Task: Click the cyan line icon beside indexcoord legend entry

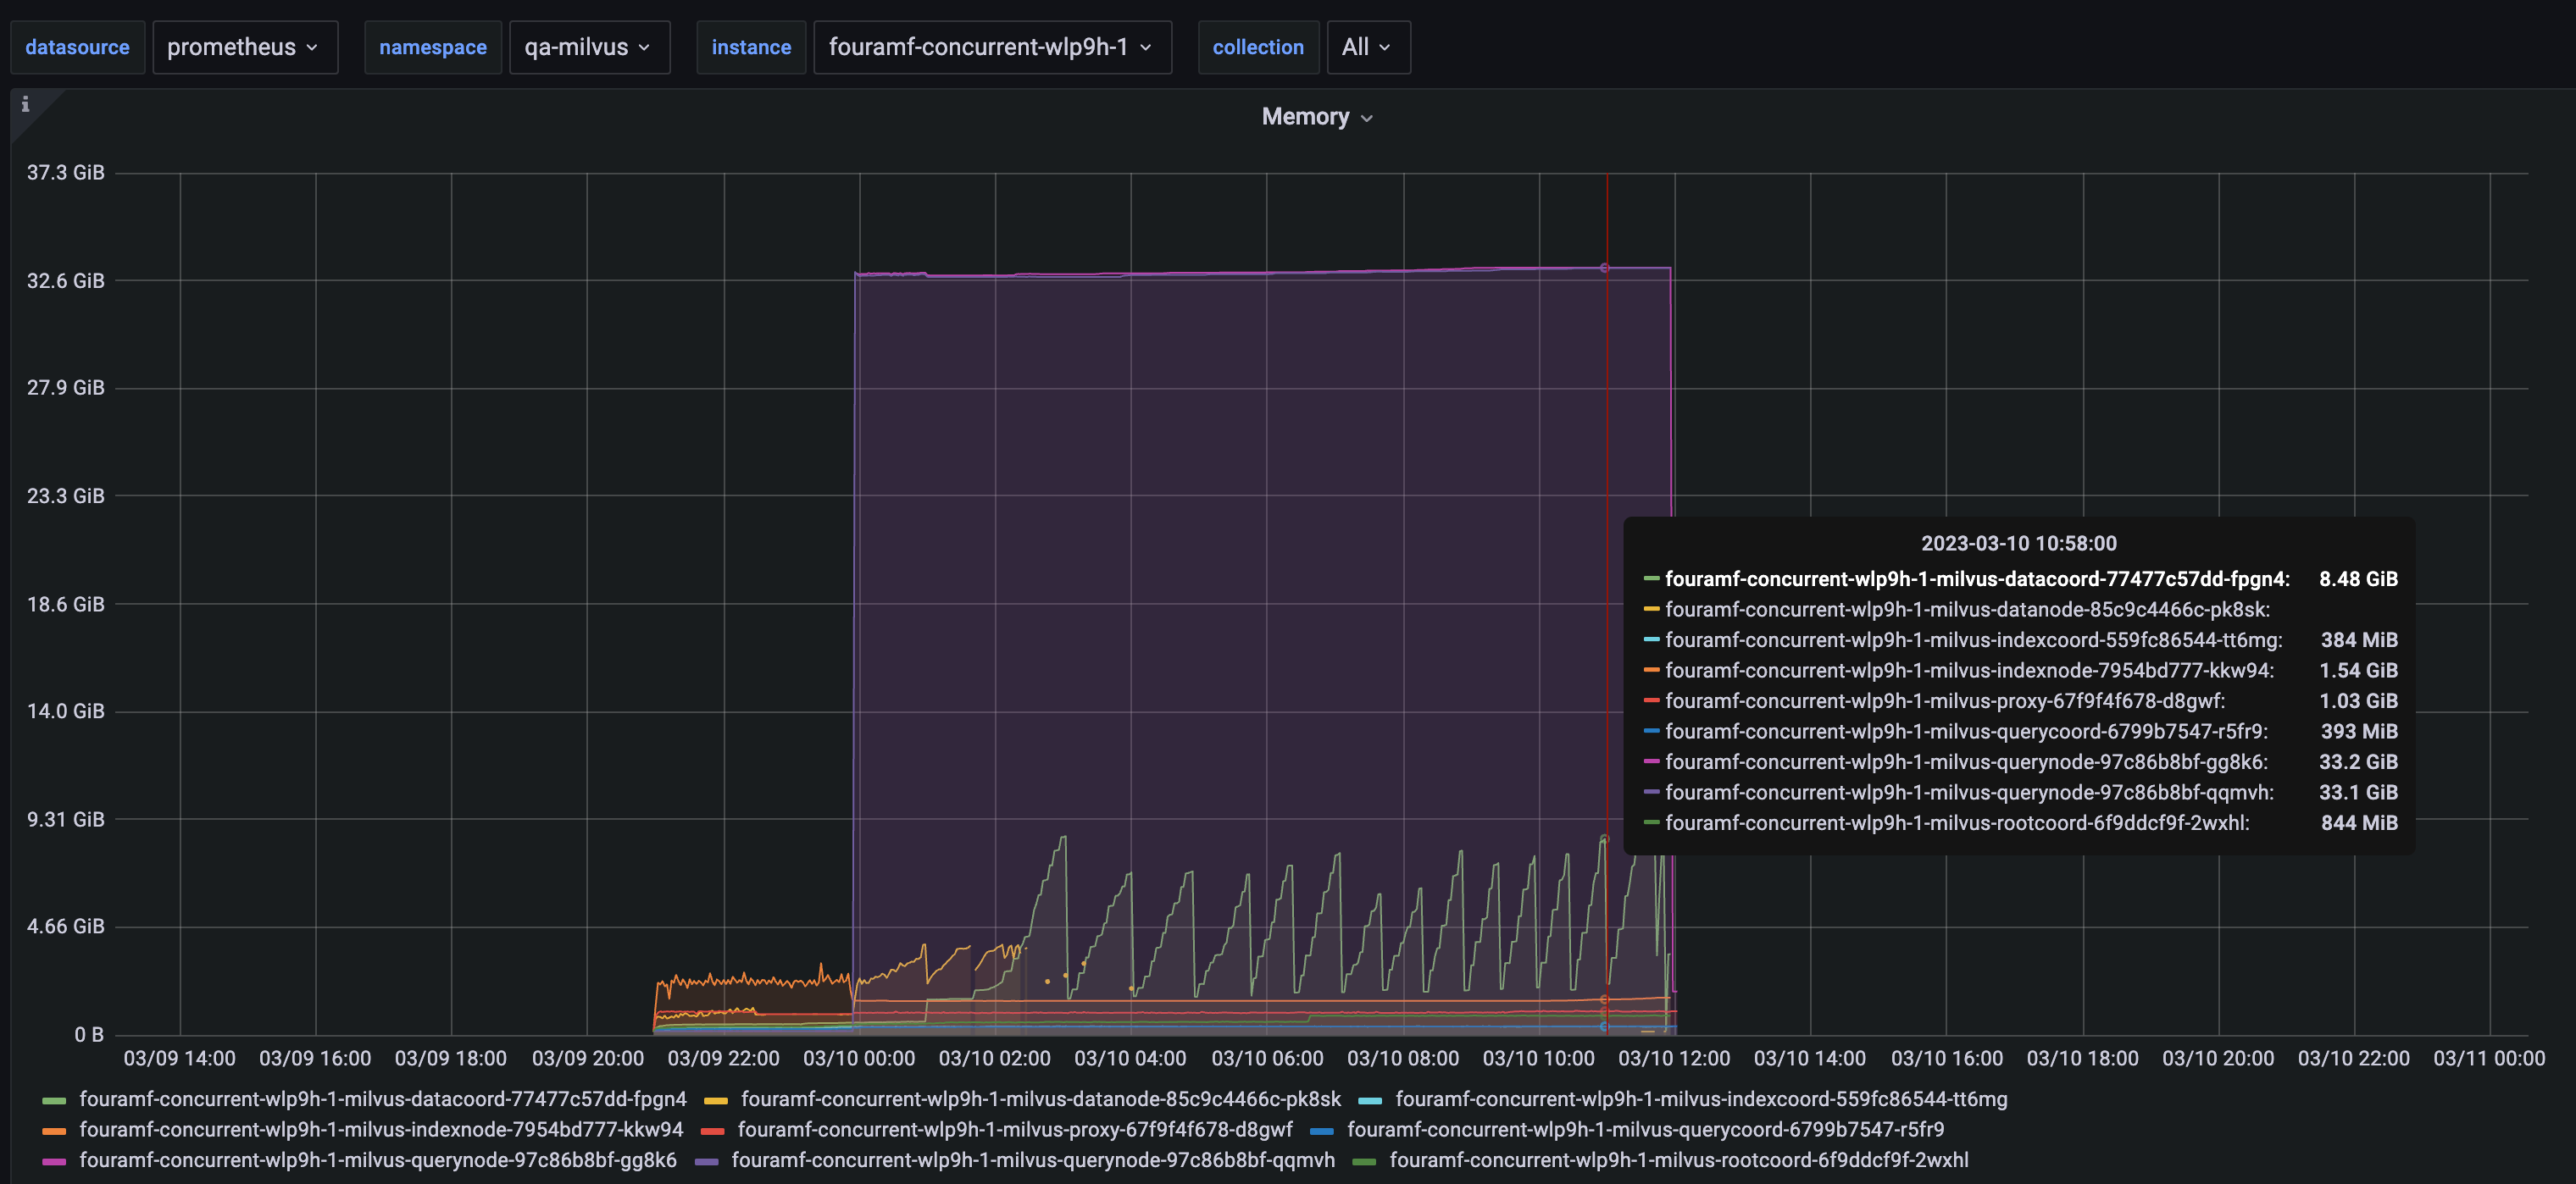Action: [x=1370, y=1099]
